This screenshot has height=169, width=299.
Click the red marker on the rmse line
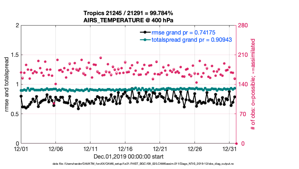point(54,104)
